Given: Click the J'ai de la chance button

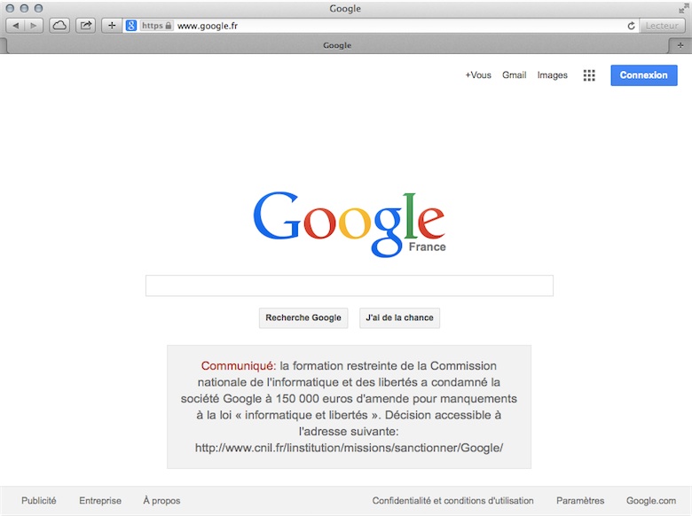Looking at the screenshot, I should point(399,318).
